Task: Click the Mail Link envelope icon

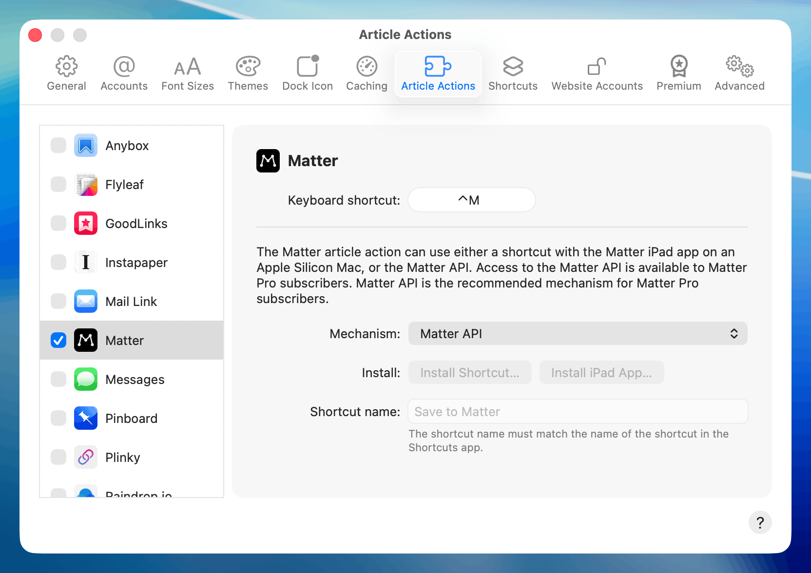Action: tap(86, 301)
